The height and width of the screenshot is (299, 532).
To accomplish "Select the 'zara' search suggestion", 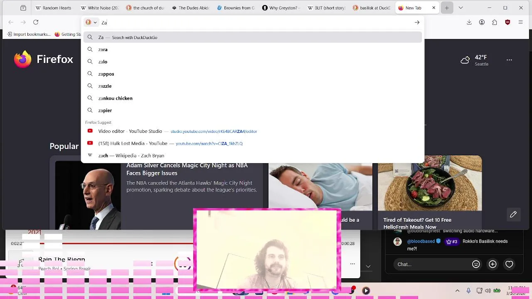I will point(253,49).
